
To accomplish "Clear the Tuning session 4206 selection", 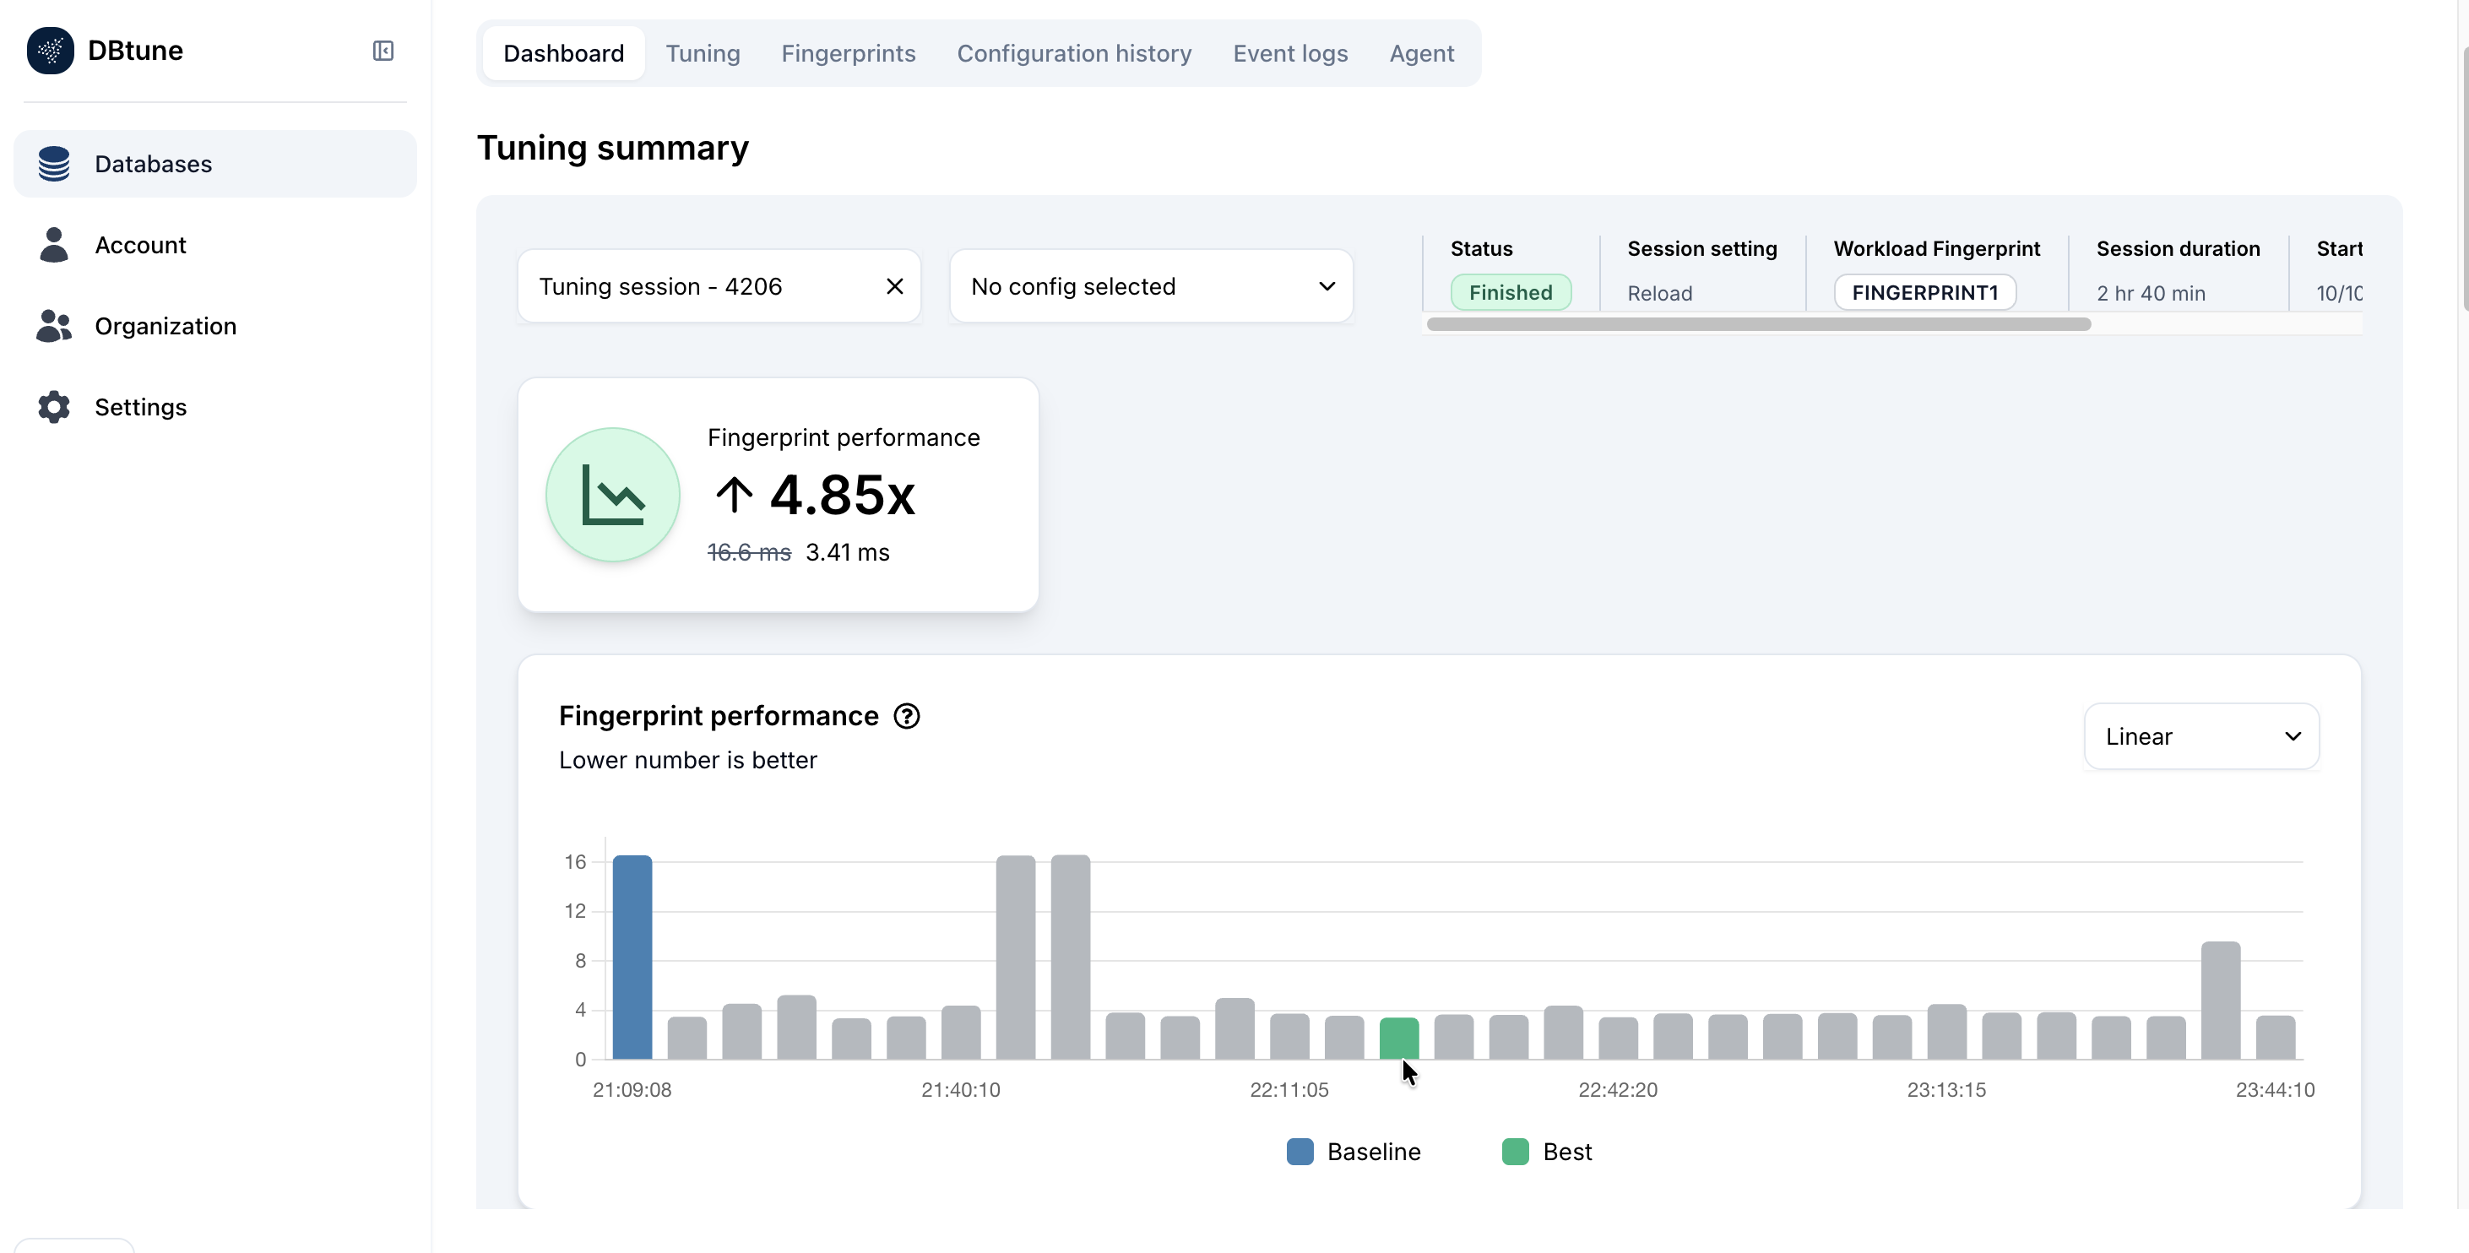I will point(894,286).
